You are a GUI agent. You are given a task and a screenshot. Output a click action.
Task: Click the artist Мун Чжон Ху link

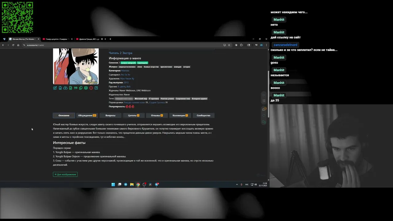click(127, 79)
